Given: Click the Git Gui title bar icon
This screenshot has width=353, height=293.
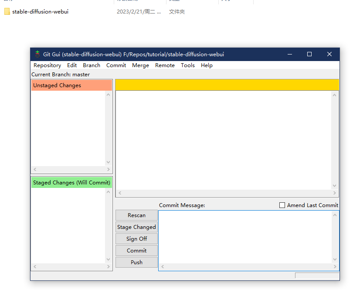Looking at the screenshot, I should [37, 54].
